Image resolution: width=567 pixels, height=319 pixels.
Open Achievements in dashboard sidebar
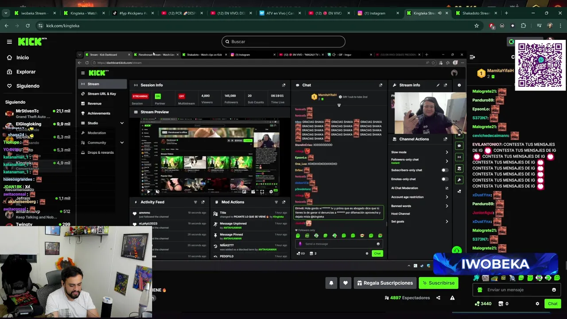[x=98, y=113]
